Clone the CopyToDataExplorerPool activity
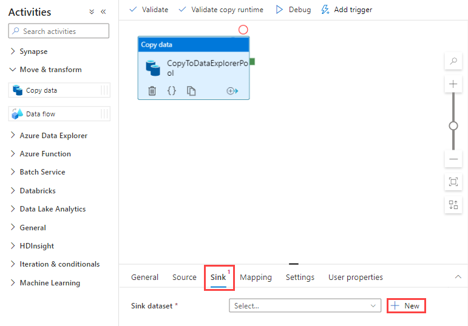This screenshot has height=326, width=468. pos(191,90)
